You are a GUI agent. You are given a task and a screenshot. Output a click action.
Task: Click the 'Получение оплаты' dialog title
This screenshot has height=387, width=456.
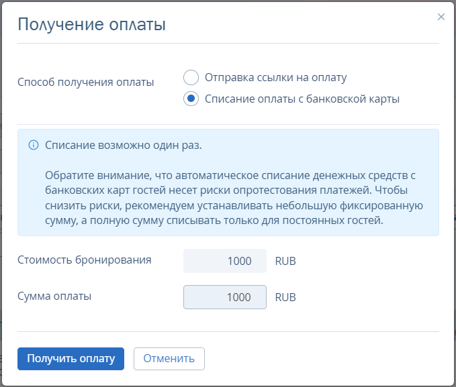91,24
